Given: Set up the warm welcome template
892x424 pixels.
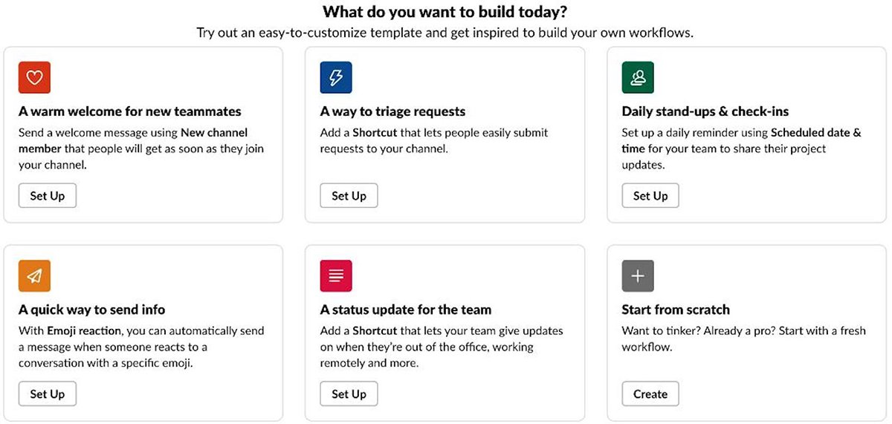Looking at the screenshot, I should (48, 196).
